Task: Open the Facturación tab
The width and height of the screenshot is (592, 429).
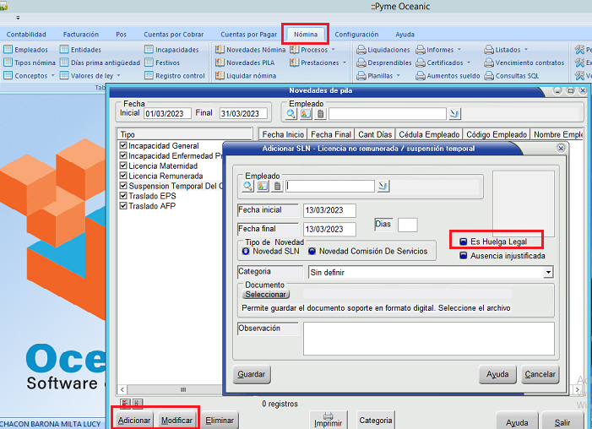Action: click(x=80, y=35)
